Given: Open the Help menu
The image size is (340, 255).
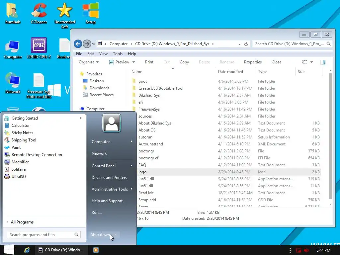Looking at the screenshot, I should tap(132, 54).
